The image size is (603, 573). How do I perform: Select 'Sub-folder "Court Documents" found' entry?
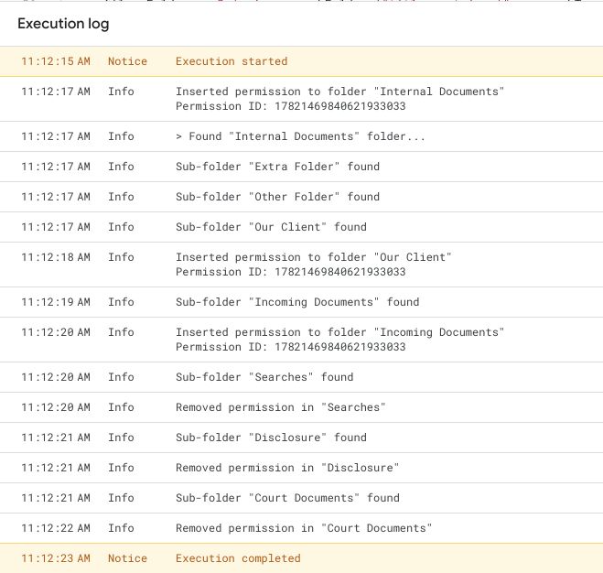287,498
